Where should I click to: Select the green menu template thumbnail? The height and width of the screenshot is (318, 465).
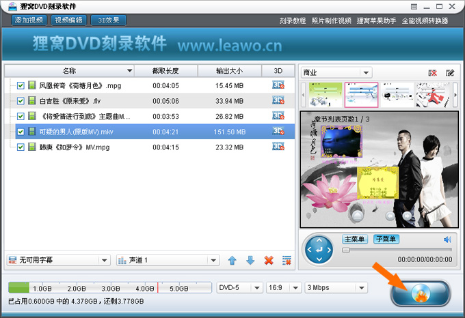pyautogui.click(x=325, y=95)
